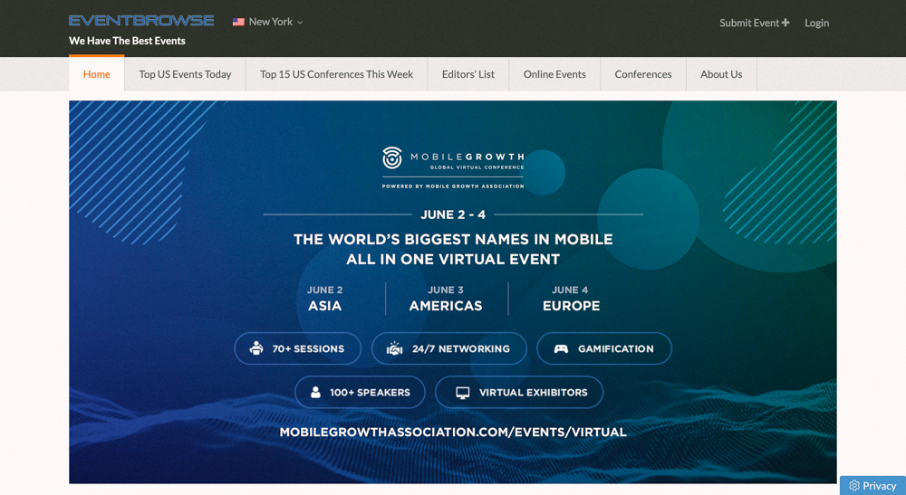The width and height of the screenshot is (906, 495).
Task: Open the About Us tab
Action: pos(721,74)
